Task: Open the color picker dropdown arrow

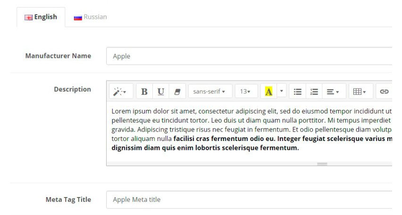Action: [282, 91]
